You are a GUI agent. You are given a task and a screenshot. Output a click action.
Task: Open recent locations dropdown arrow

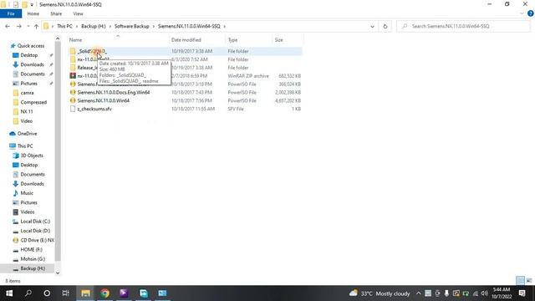[28, 26]
